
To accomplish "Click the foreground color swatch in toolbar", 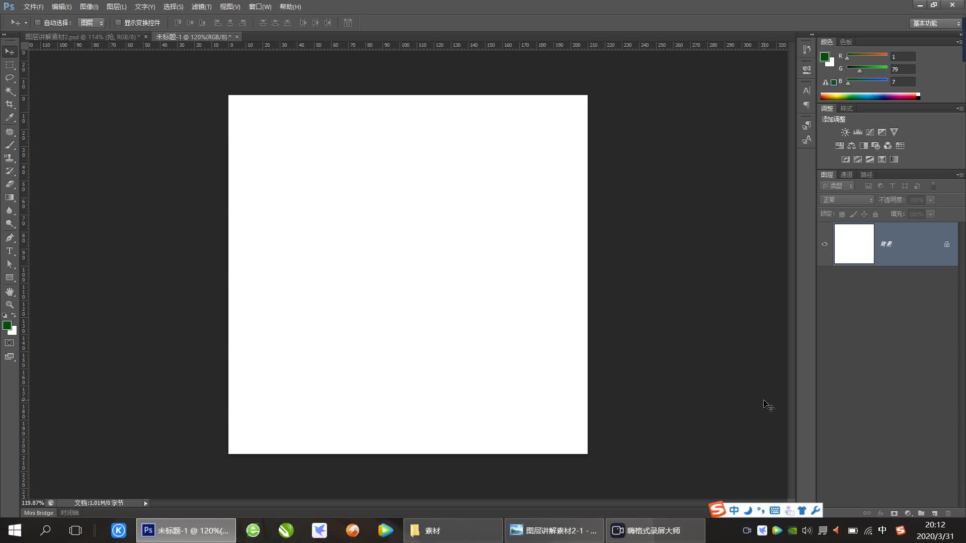I will (7, 325).
